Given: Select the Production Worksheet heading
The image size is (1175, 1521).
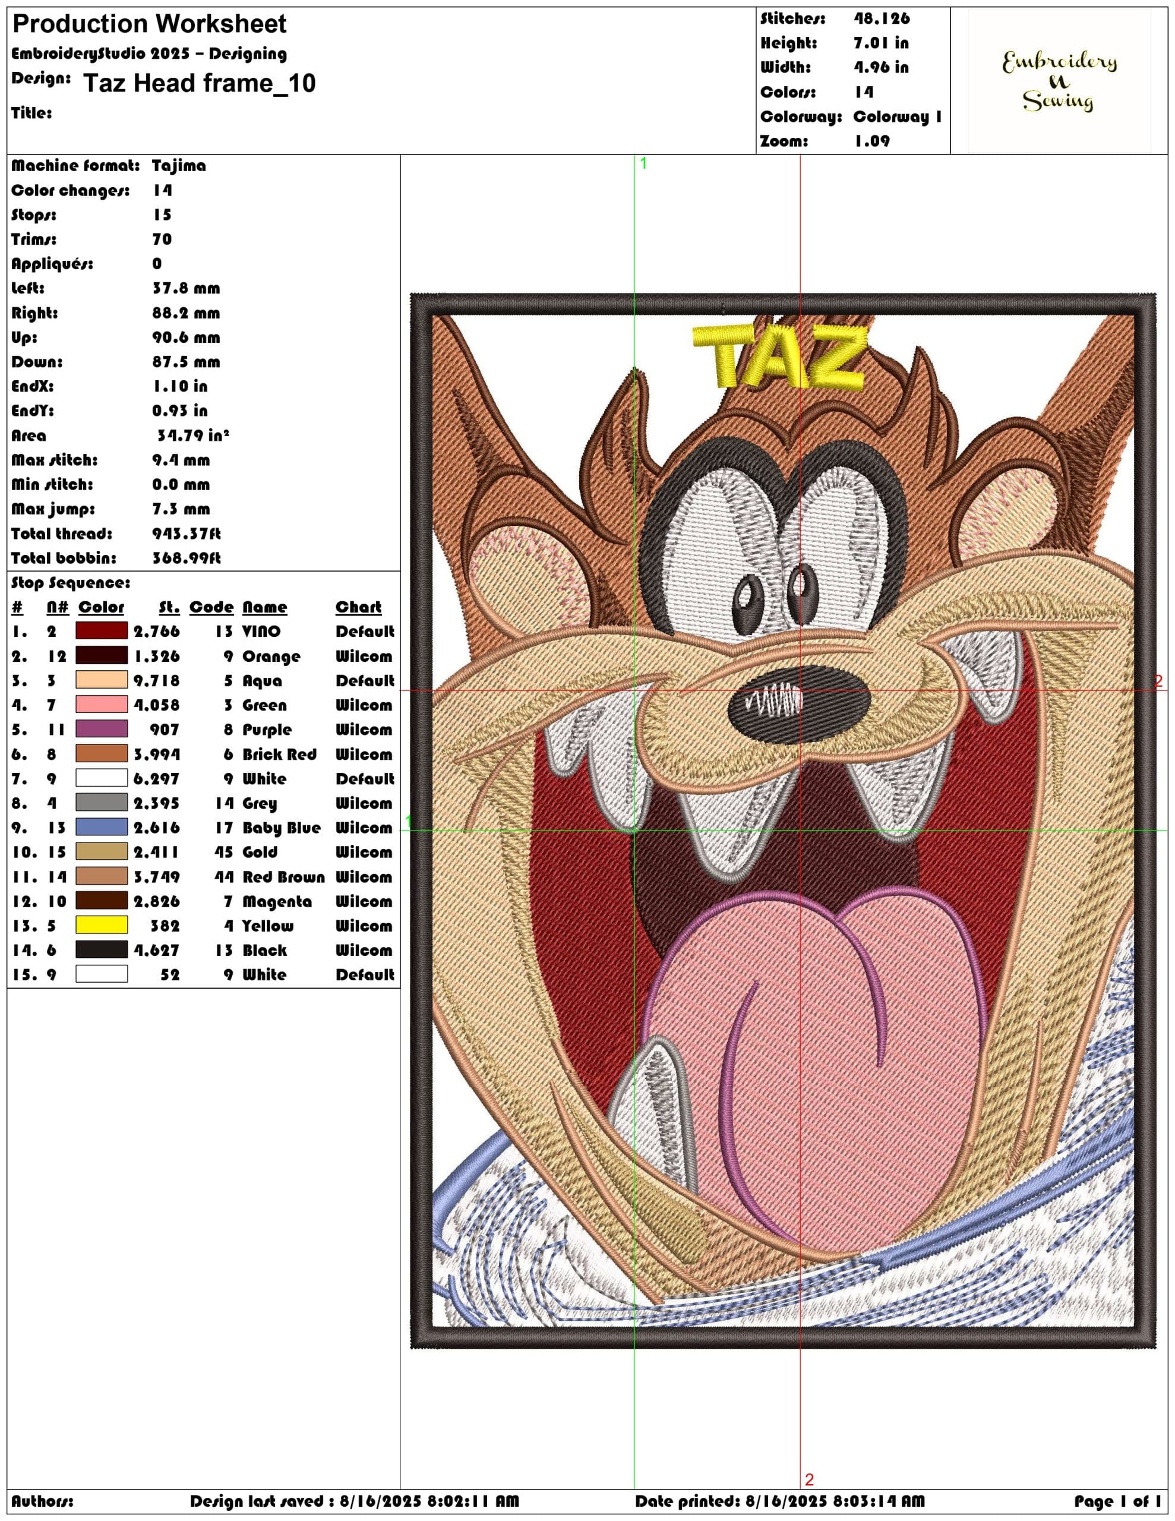Looking at the screenshot, I should click(x=150, y=24).
